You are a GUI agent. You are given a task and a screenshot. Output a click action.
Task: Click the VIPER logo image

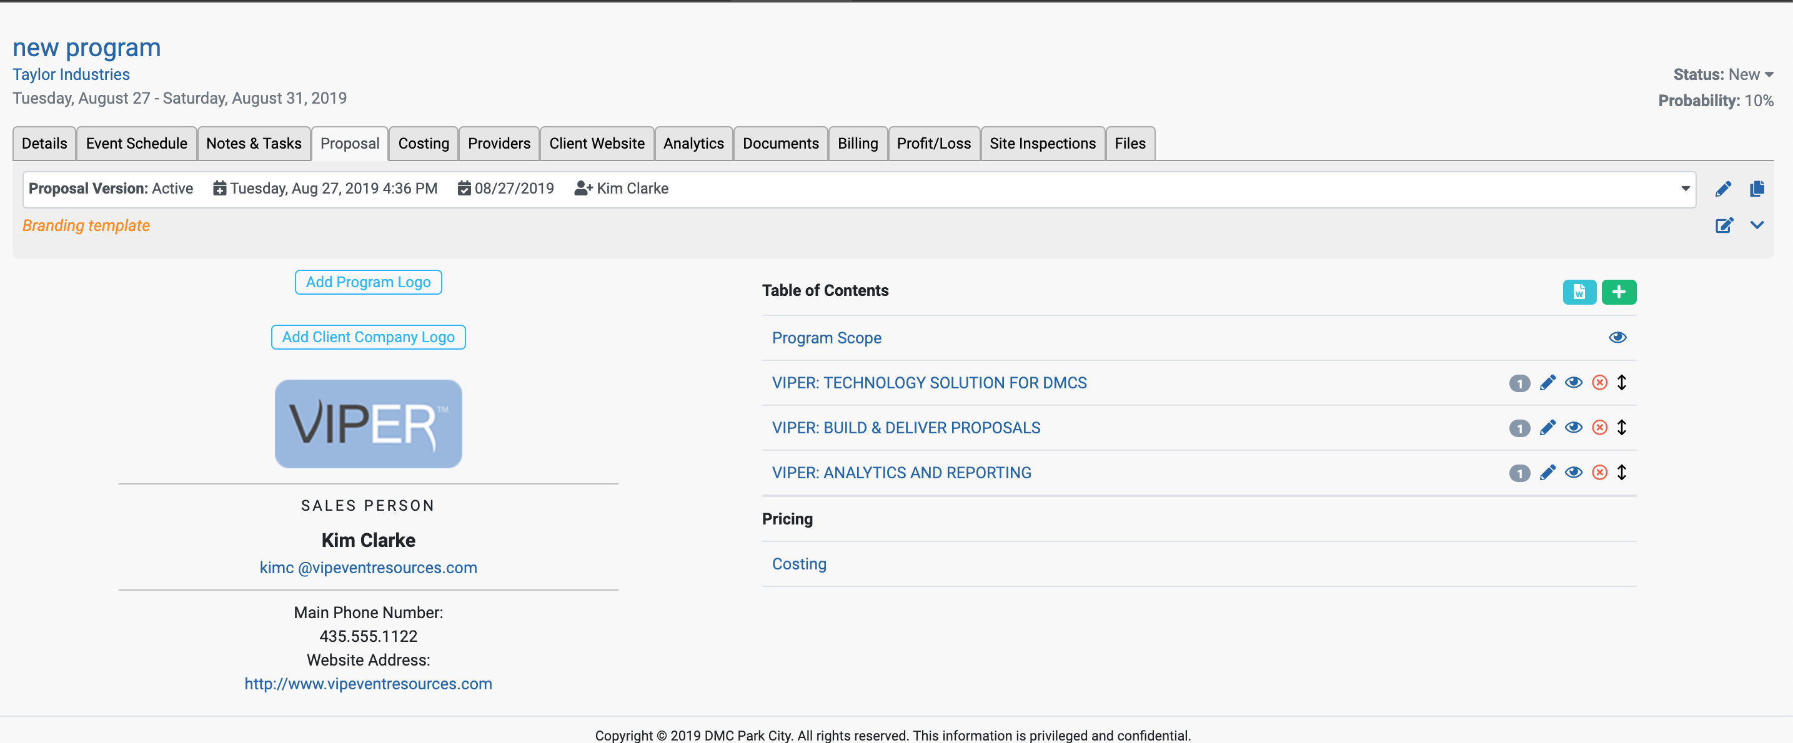click(x=368, y=424)
